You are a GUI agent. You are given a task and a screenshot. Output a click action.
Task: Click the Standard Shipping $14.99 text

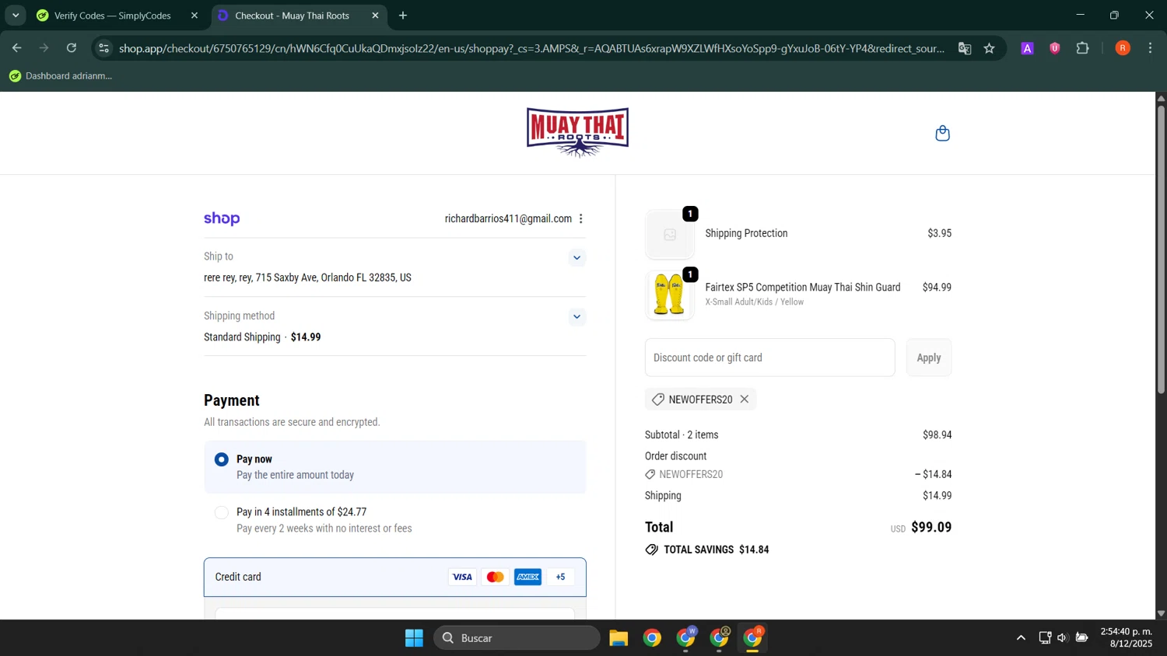pos(262,337)
